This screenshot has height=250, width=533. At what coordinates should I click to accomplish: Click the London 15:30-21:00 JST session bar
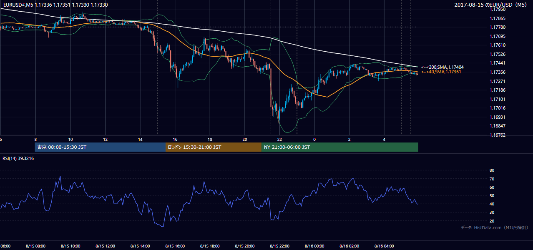[x=214, y=147]
